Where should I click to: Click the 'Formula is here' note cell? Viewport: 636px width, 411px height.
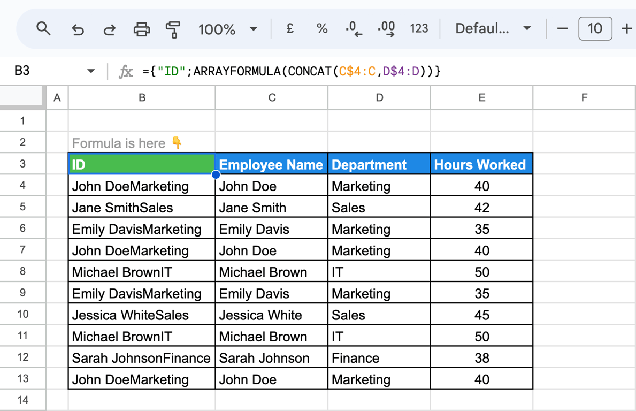coord(142,142)
